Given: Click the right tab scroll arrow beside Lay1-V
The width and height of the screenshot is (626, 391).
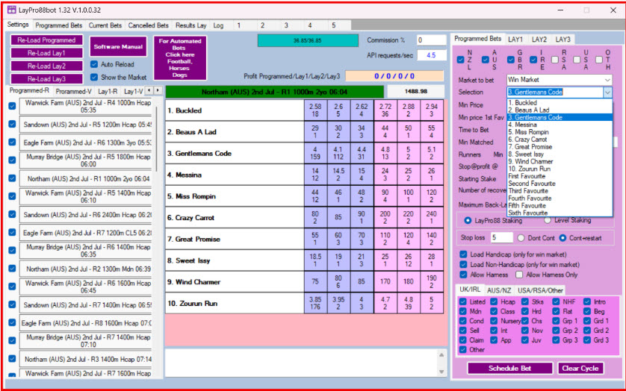Looking at the screenshot, I should (x=158, y=90).
